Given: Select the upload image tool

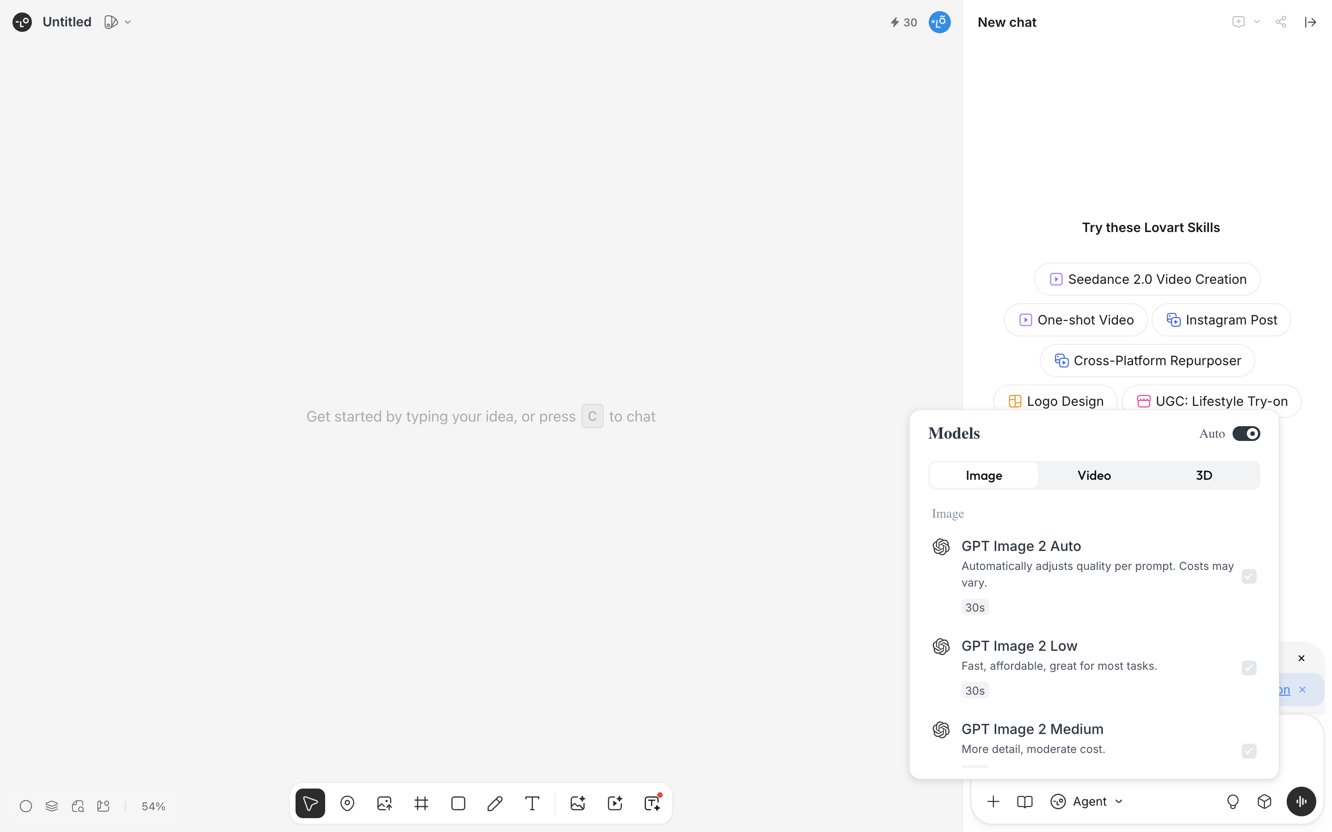Looking at the screenshot, I should click(x=384, y=803).
